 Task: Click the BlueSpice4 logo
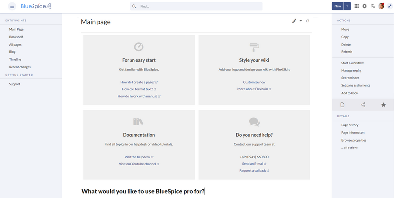click(x=36, y=6)
